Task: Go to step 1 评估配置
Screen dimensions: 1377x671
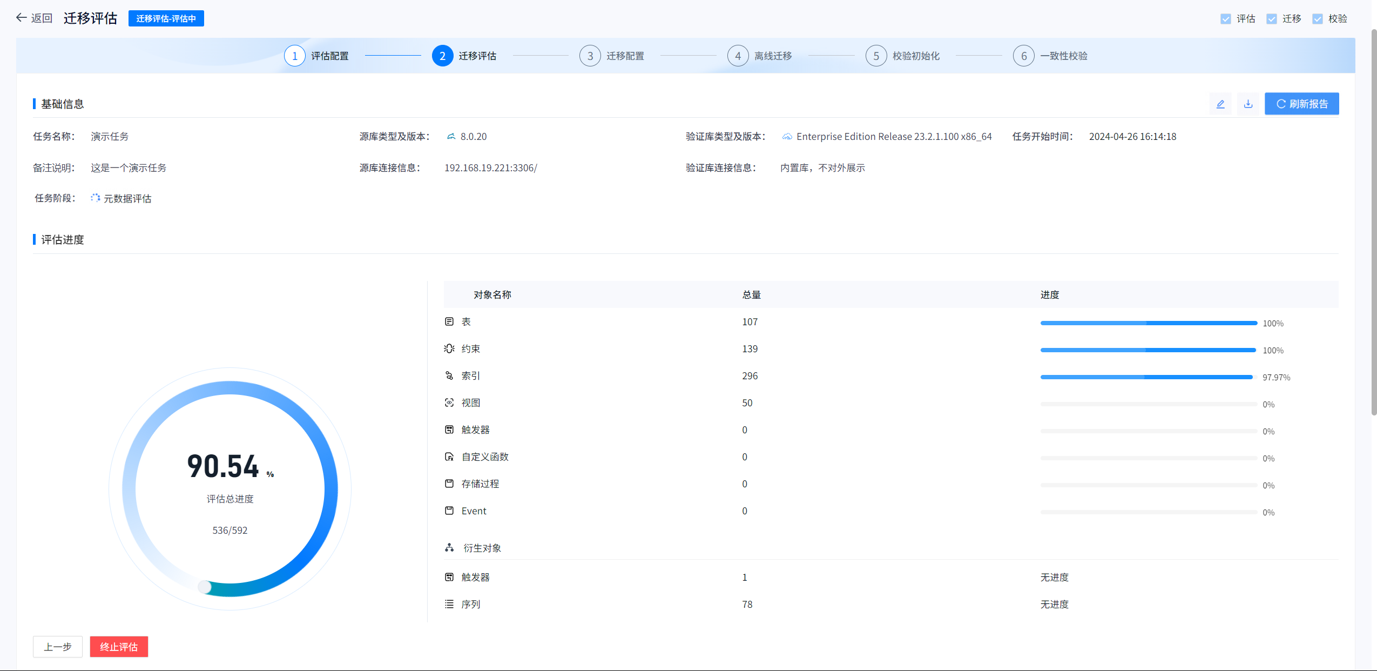Action: (x=295, y=56)
